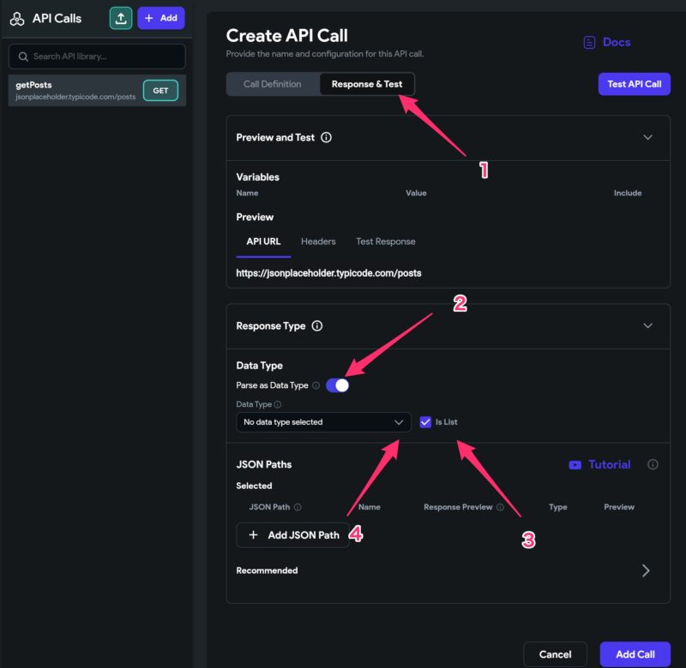Expand the Recommended JSON paths arrow

[x=646, y=570]
